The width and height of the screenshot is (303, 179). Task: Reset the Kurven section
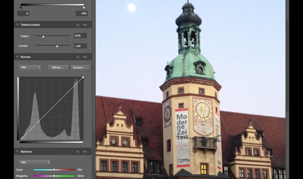(x=78, y=57)
